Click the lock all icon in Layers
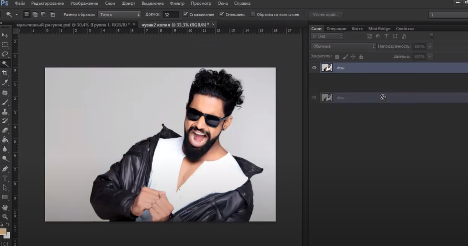 tap(361, 57)
